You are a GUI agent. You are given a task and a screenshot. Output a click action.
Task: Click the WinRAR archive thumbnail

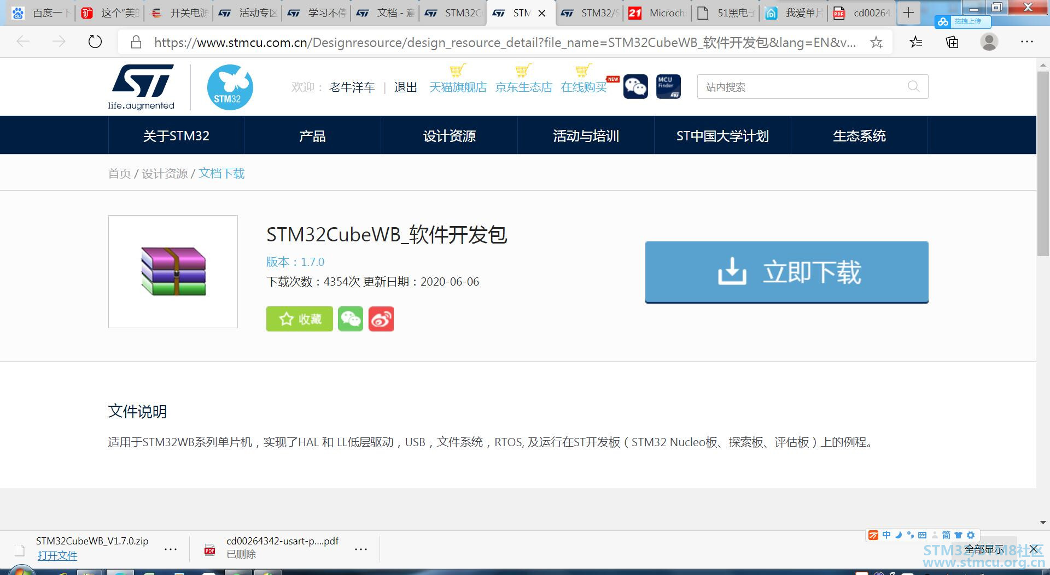[x=173, y=271]
